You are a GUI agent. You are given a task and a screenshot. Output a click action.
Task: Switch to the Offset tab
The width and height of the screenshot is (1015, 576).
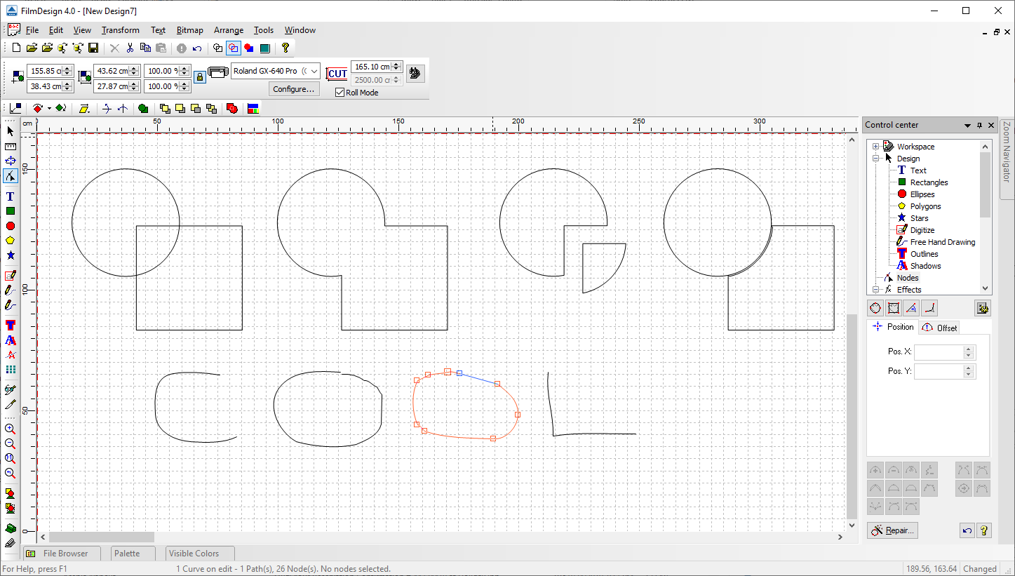tap(940, 328)
